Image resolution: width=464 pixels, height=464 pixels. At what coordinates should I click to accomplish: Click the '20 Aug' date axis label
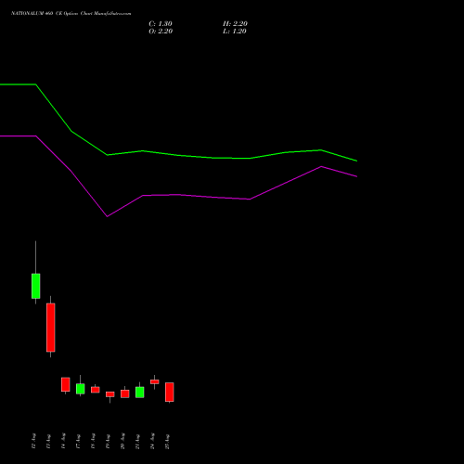click(122, 441)
